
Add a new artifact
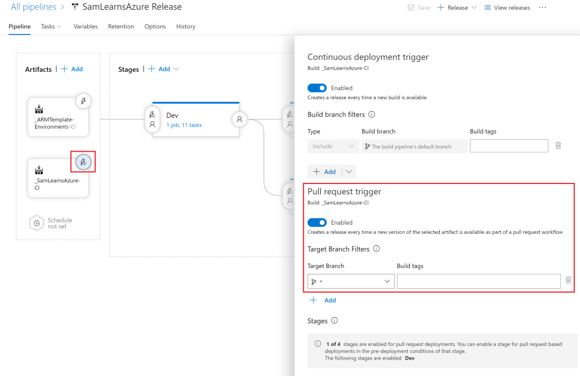click(x=72, y=69)
